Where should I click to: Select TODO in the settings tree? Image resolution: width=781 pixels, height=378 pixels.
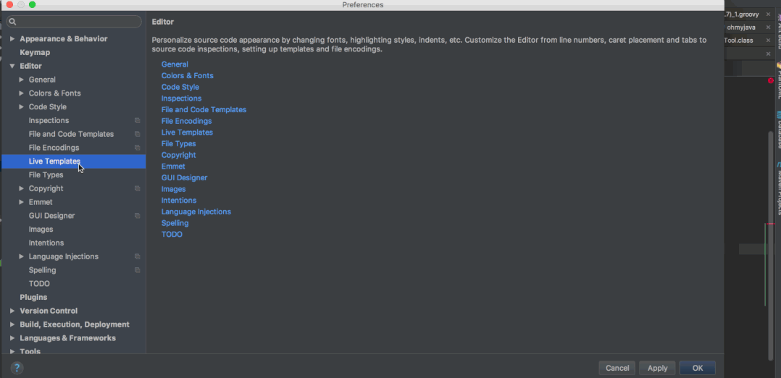(x=39, y=284)
